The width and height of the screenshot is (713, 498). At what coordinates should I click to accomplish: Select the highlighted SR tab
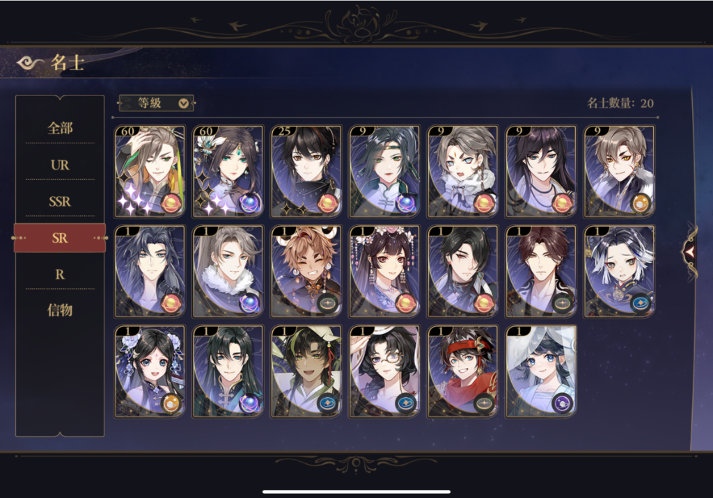[60, 238]
